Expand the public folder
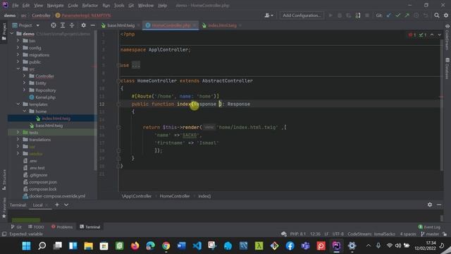Image resolution: width=451 pixels, height=254 pixels. tap(18, 62)
